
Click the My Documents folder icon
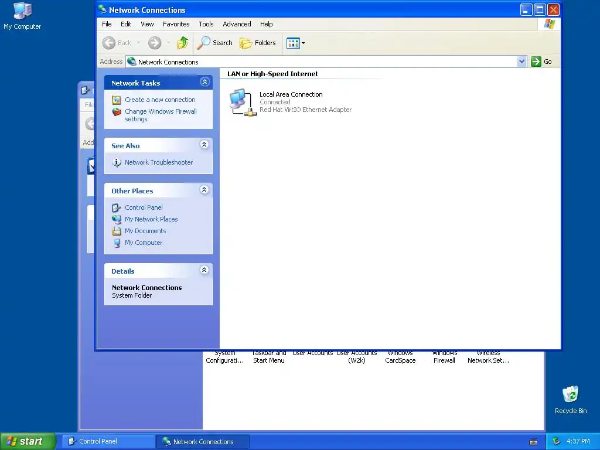(x=117, y=231)
